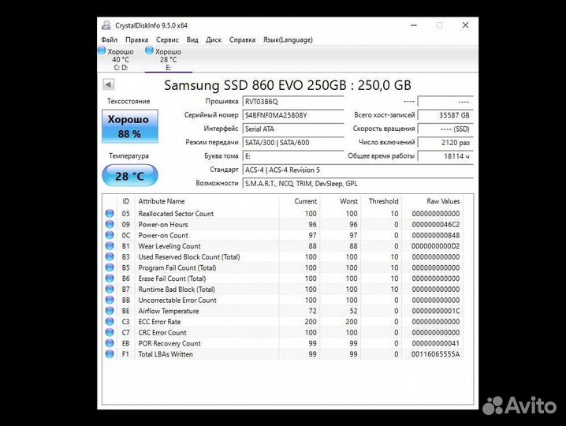Click the serial number field S4BFNF0MA25808Y
Screen dimensions: 566x426
coord(293,116)
